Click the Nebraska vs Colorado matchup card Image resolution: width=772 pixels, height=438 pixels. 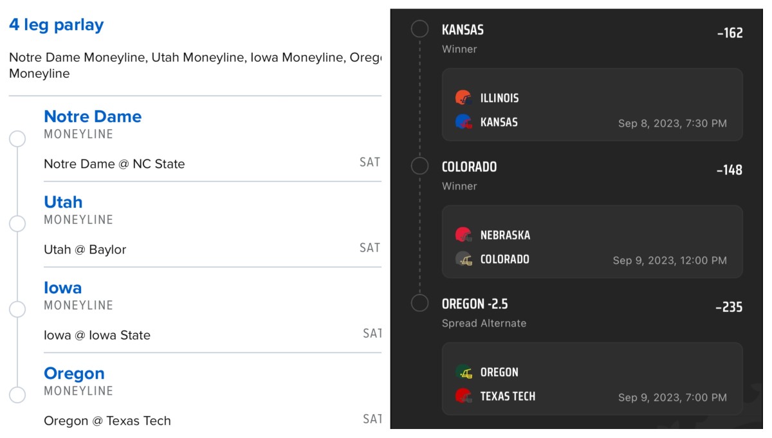point(592,242)
